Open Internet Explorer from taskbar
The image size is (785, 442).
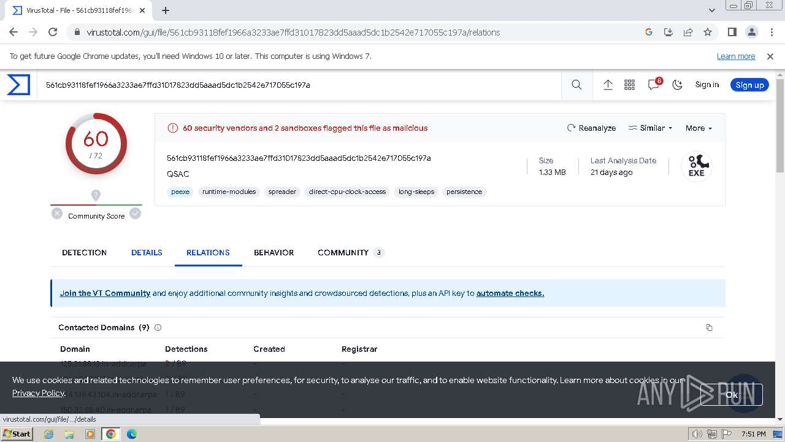pyautogui.click(x=49, y=434)
